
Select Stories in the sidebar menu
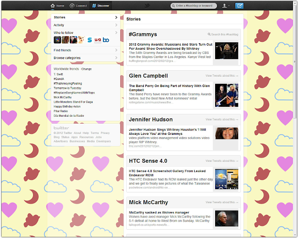[86, 17]
